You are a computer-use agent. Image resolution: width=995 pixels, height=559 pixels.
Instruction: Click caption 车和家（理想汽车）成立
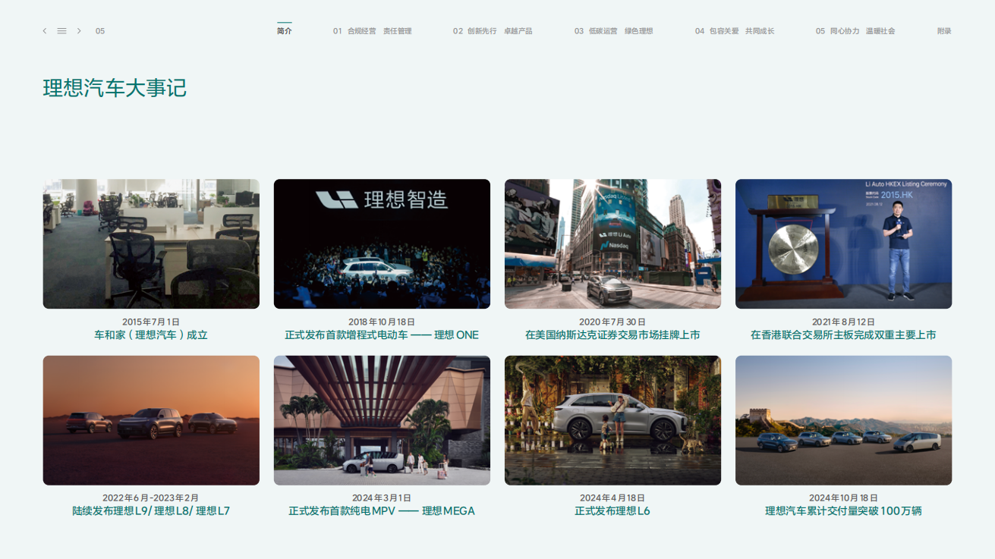[151, 334]
